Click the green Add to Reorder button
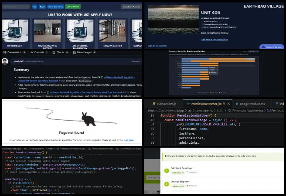286x196 pixels. [x=73, y=7]
